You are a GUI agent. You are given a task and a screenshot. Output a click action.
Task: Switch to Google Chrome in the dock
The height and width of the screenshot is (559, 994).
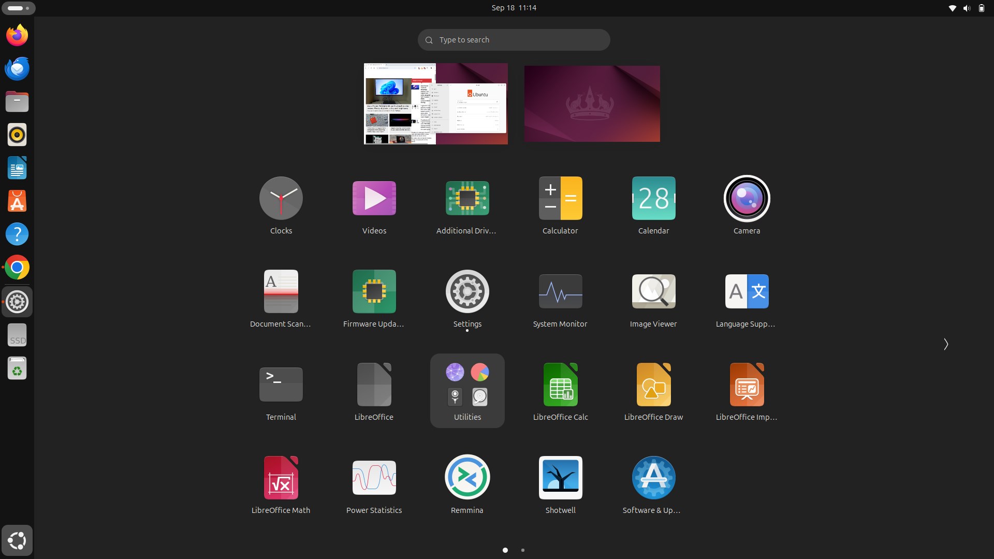17,267
